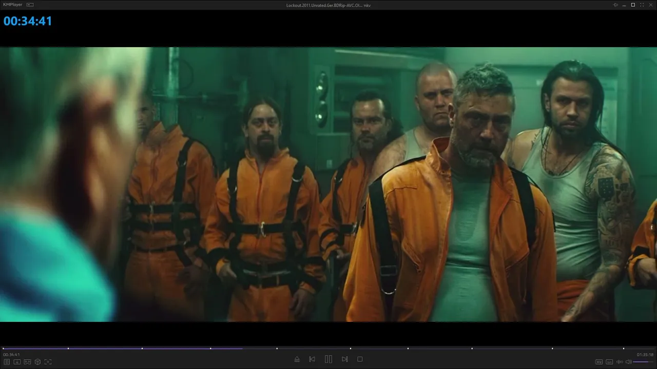Click the eject / open file button
The width and height of the screenshot is (657, 369).
(297, 359)
